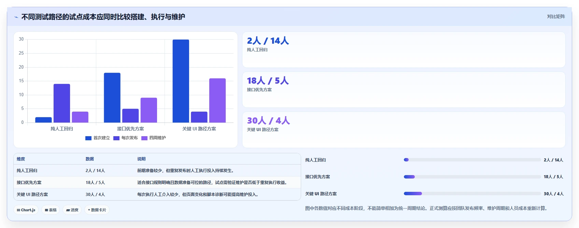Click the 接口优先方案 x-axis label
This screenshot has width=579, height=228.
(130, 129)
